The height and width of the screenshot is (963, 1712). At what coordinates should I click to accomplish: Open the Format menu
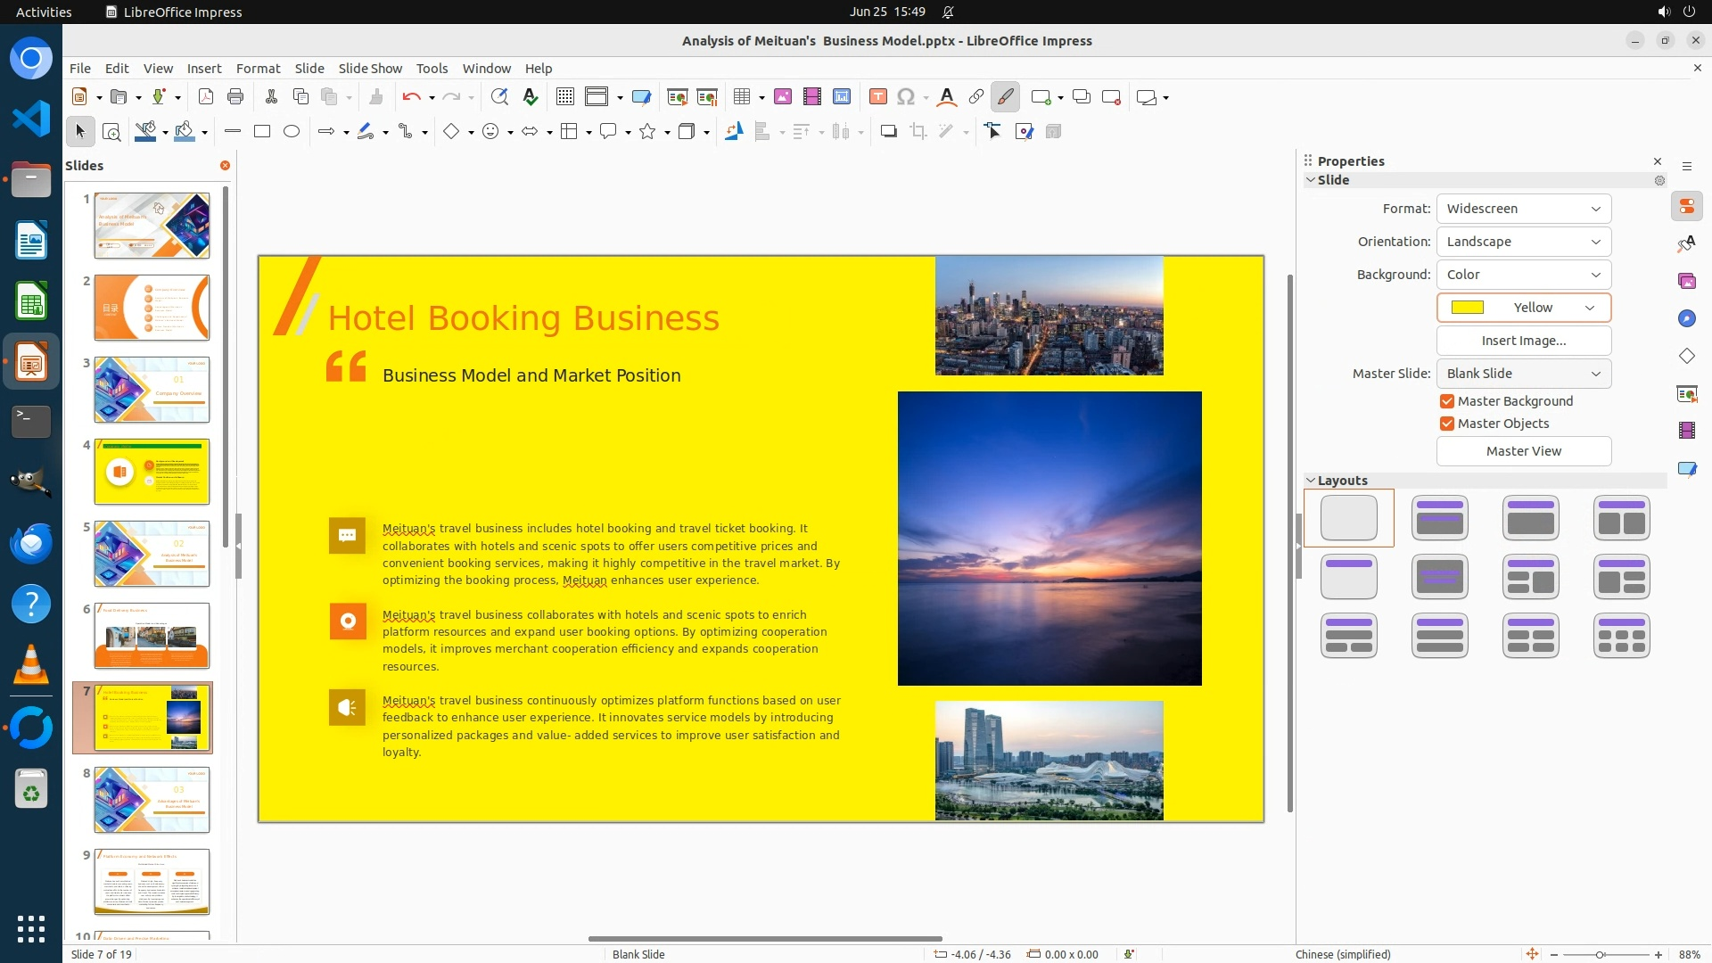[258, 69]
